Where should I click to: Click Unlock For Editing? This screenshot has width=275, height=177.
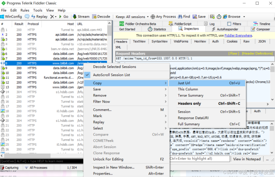tap(126, 159)
